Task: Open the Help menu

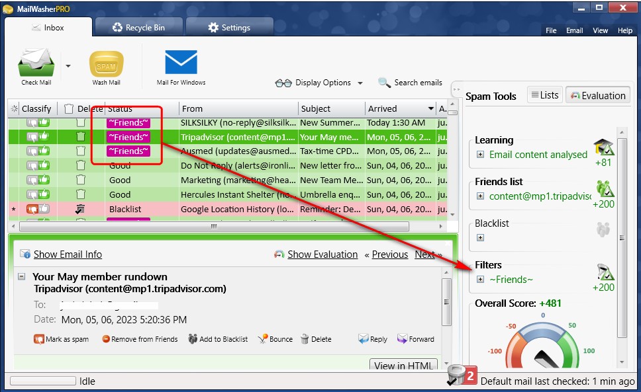Action: (625, 30)
